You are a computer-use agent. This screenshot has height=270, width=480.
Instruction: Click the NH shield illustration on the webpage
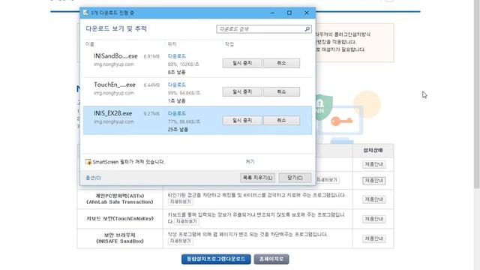point(323,108)
